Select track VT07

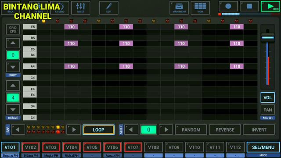point(133,147)
